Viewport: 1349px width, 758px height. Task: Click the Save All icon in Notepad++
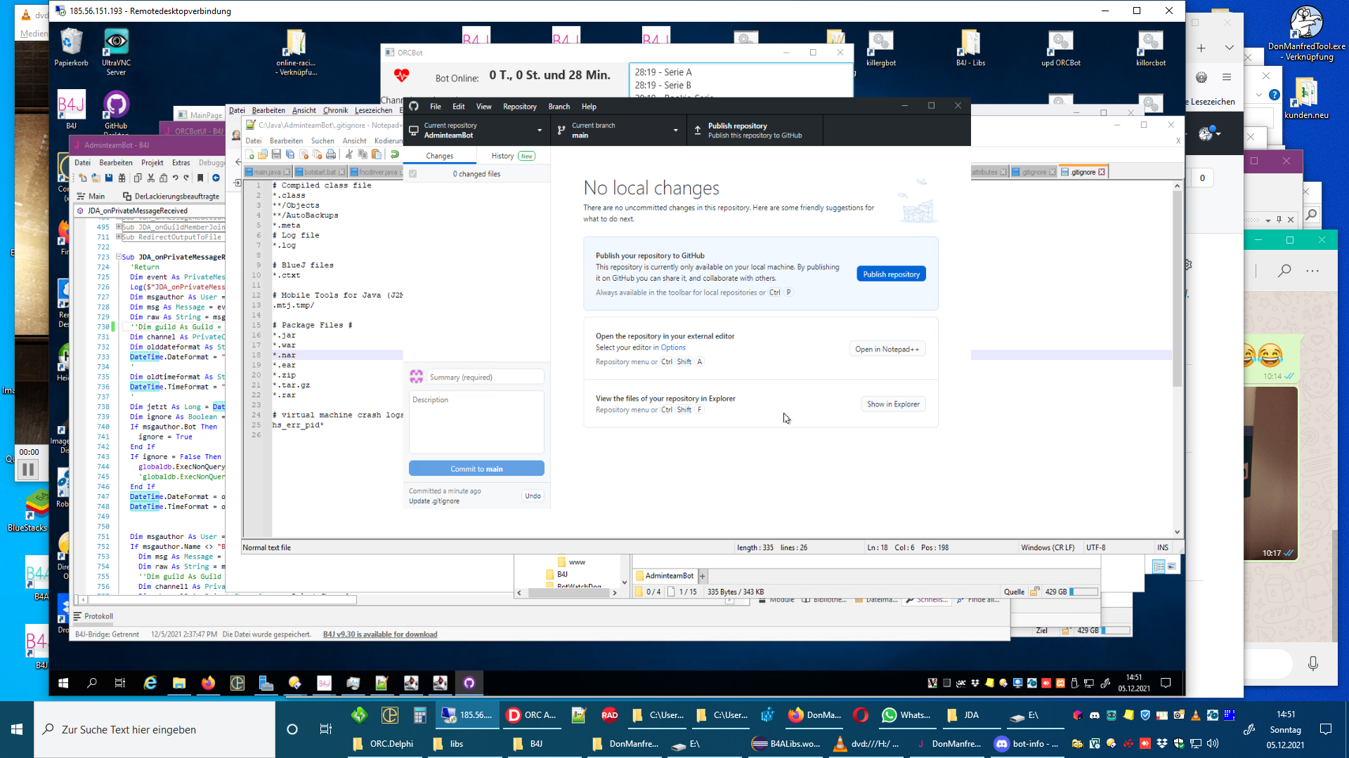pos(290,154)
